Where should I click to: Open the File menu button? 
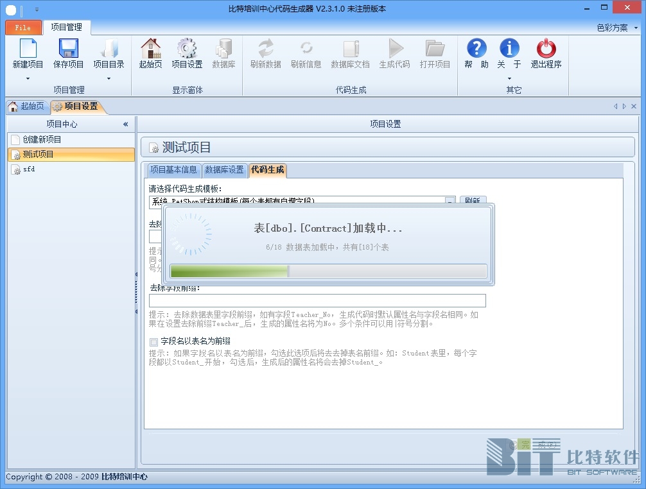click(x=22, y=28)
